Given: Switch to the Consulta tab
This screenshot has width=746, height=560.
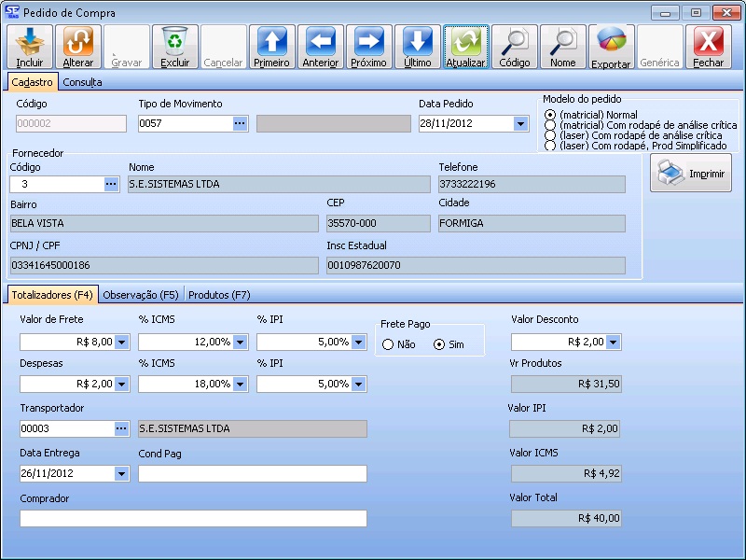Looking at the screenshot, I should click(x=82, y=82).
